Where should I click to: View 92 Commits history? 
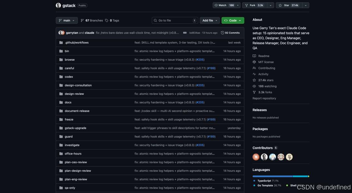[230, 33]
